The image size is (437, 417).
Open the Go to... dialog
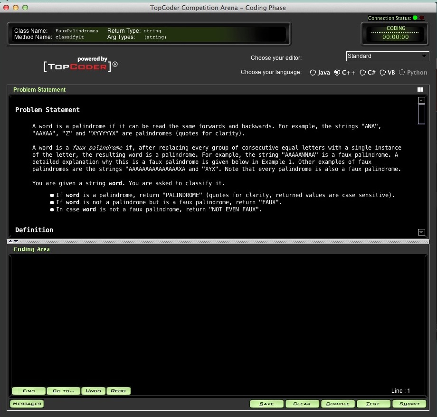(x=64, y=391)
